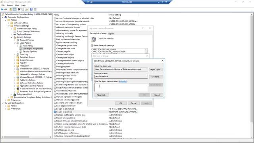The height and width of the screenshot is (143, 254).
Task: Select the Access this computer from the network policy
Action: (73, 21)
